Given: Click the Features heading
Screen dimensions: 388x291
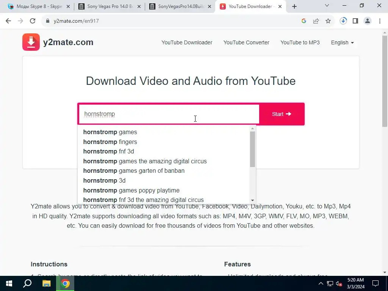Looking at the screenshot, I should [238, 264].
